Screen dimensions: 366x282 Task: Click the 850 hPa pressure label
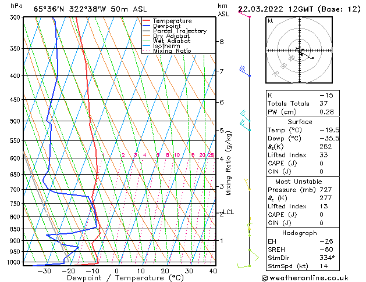16,229
